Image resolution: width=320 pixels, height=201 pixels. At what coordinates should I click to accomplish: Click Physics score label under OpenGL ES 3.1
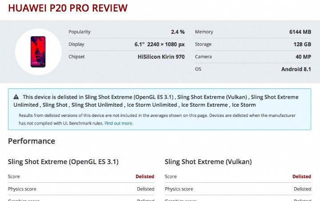pyautogui.click(x=22, y=189)
